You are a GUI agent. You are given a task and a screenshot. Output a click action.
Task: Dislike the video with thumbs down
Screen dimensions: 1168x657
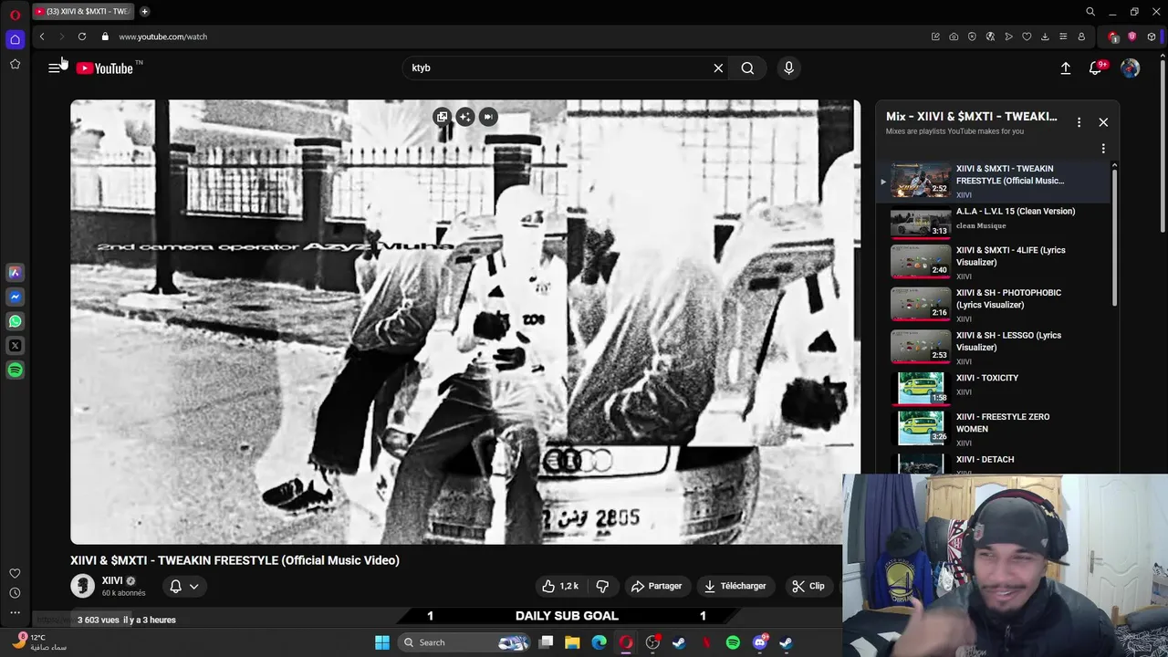pyautogui.click(x=602, y=586)
